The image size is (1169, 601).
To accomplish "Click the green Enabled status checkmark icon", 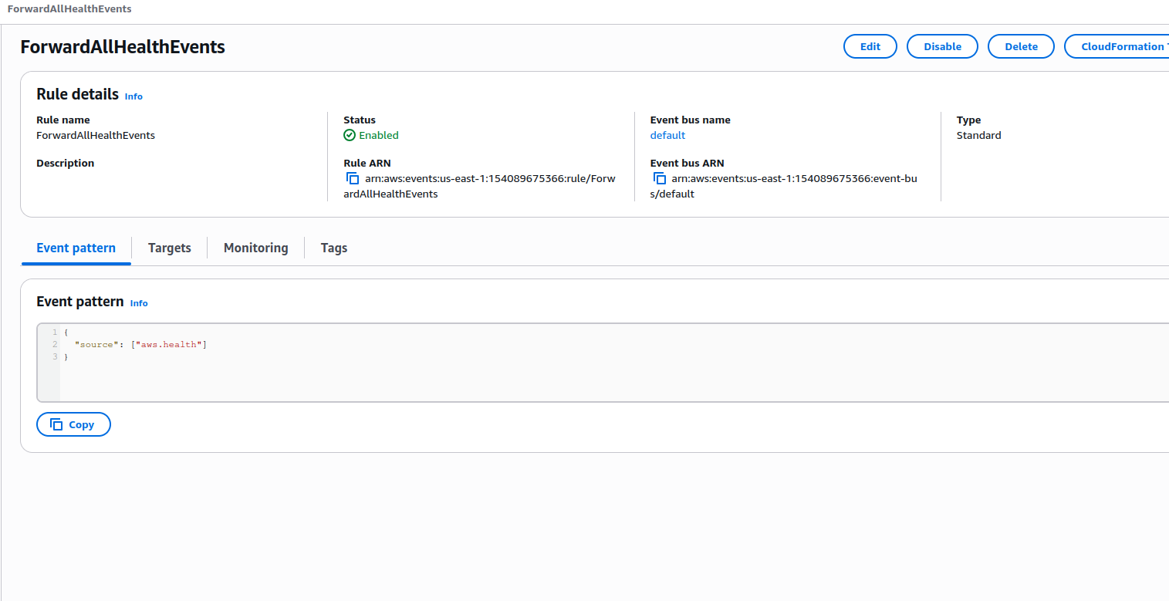I will (350, 135).
